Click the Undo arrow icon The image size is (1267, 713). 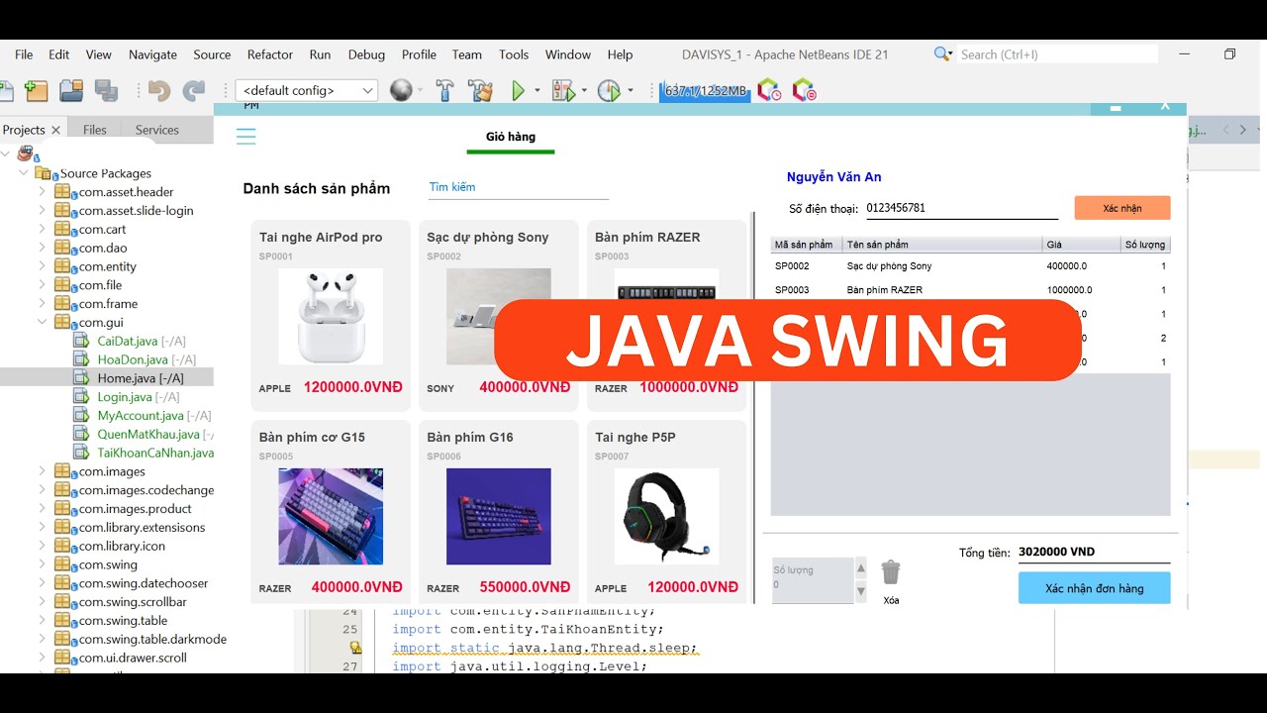pos(158,90)
